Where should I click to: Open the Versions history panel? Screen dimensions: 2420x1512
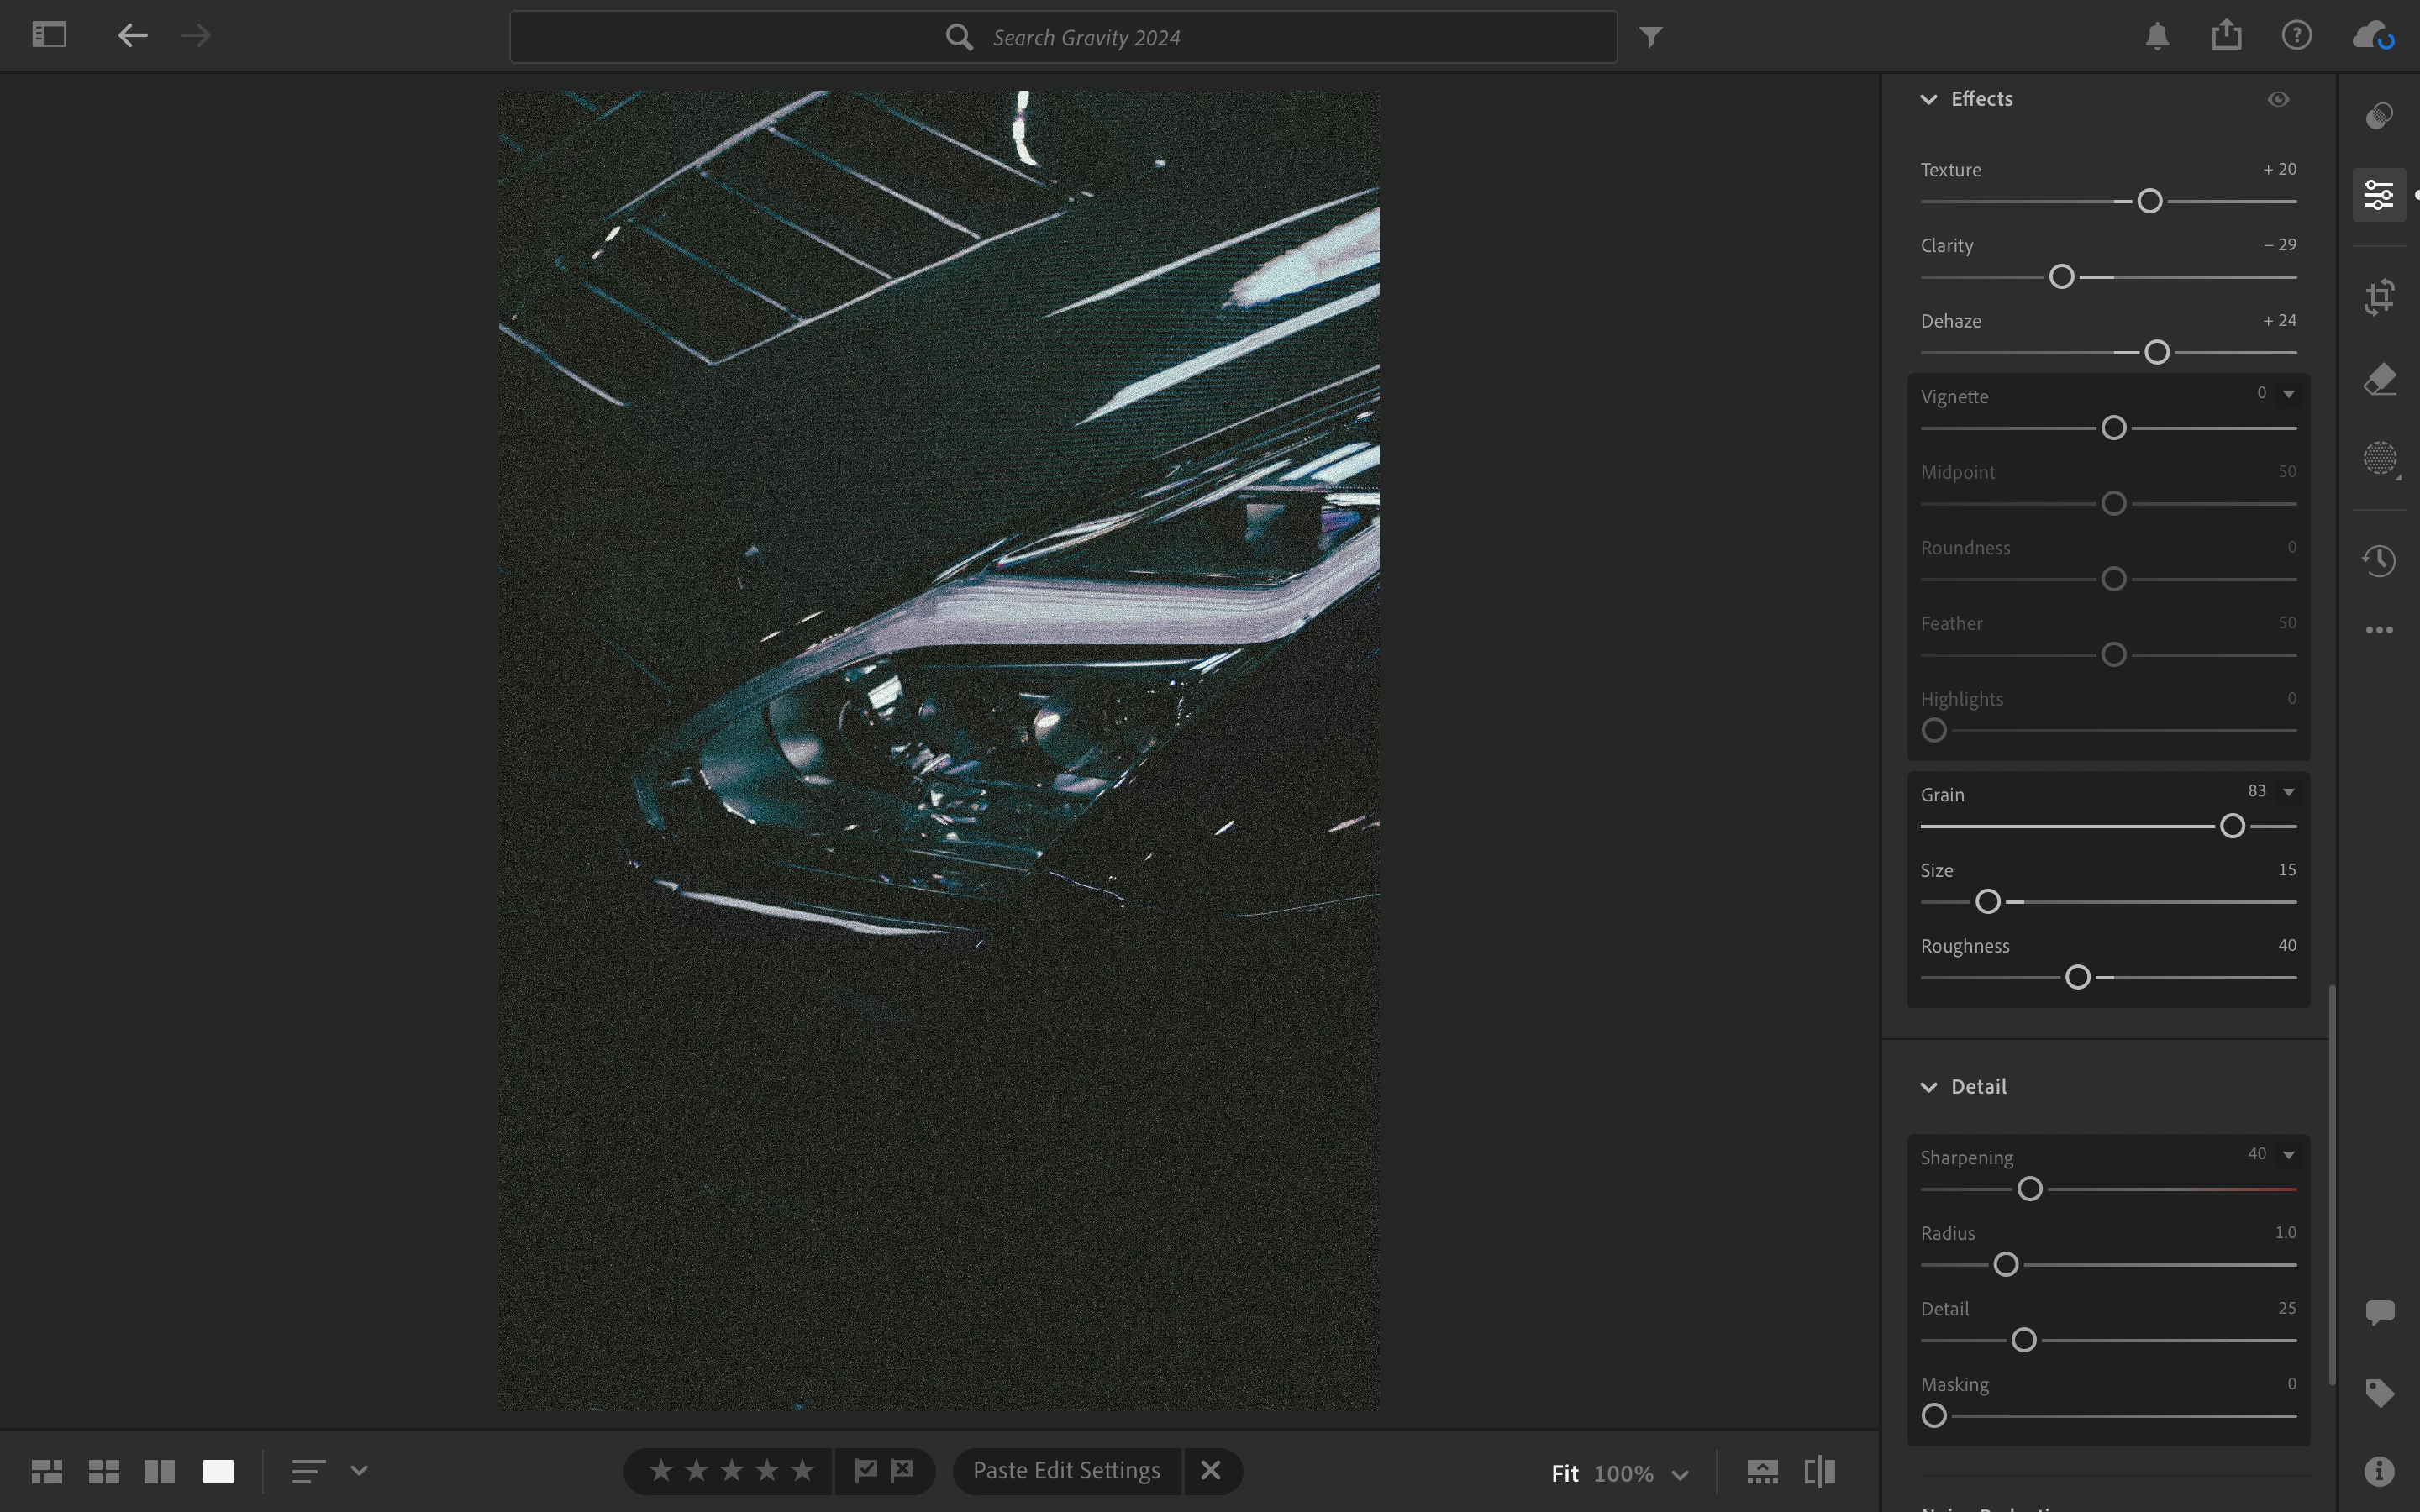pos(2379,559)
